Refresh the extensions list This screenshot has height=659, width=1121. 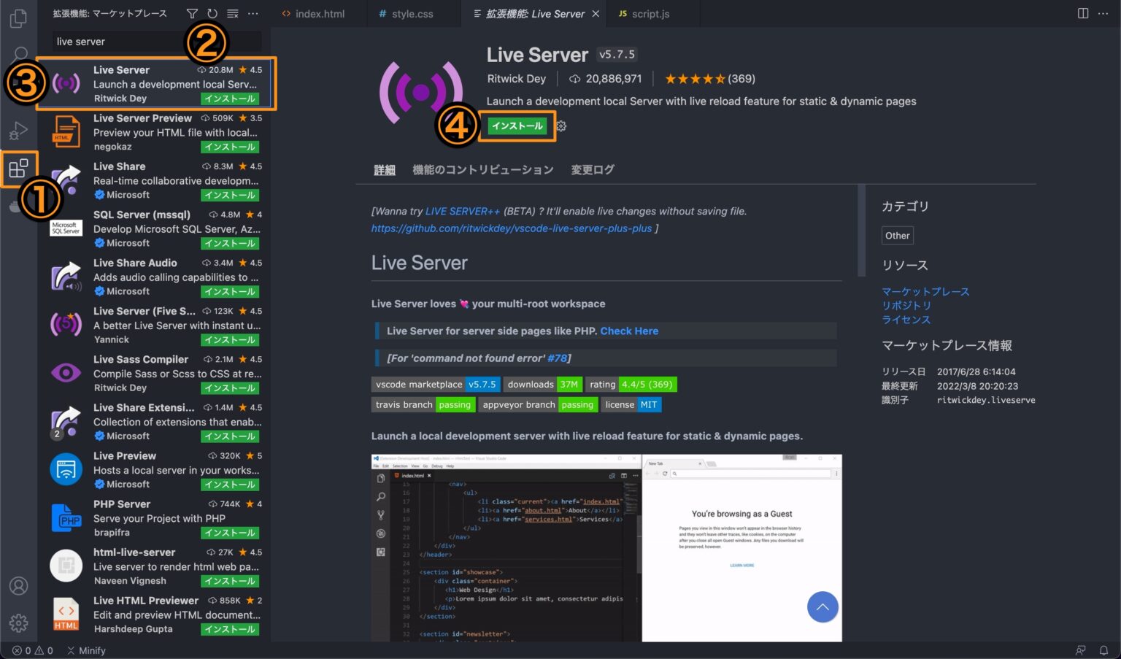pos(212,13)
